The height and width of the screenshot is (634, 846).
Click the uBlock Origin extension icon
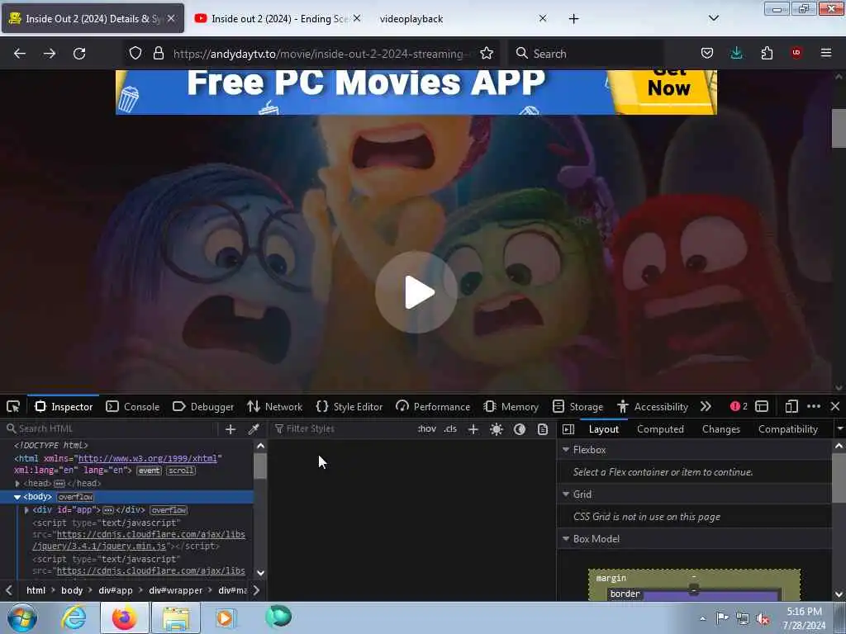coord(796,53)
